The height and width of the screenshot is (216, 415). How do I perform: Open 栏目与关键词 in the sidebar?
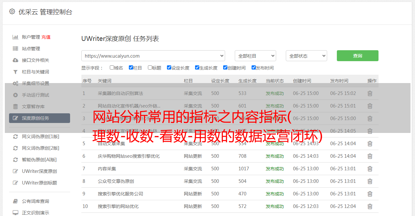coord(36,72)
